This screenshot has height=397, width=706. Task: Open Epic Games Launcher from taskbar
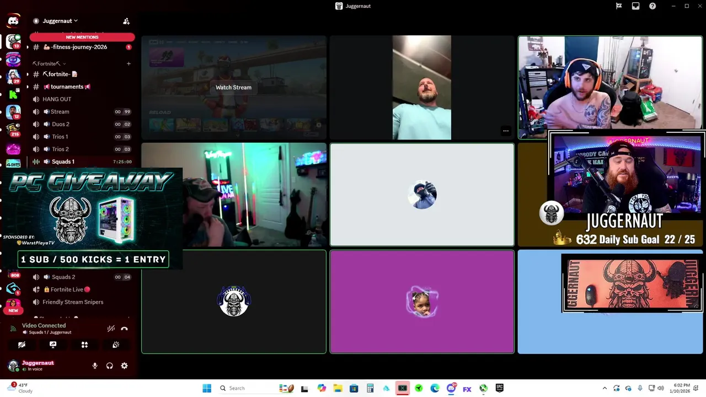tap(499, 388)
